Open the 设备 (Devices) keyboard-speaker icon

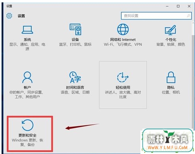[x=75, y=29]
